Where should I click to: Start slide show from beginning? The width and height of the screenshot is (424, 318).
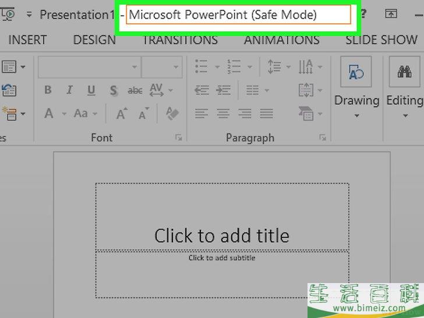tap(8, 14)
